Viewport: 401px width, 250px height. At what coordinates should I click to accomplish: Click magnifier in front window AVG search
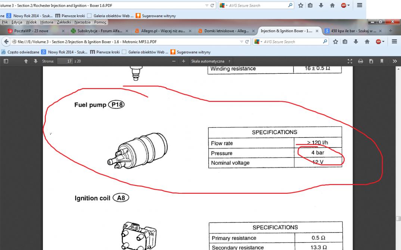tap(325, 41)
